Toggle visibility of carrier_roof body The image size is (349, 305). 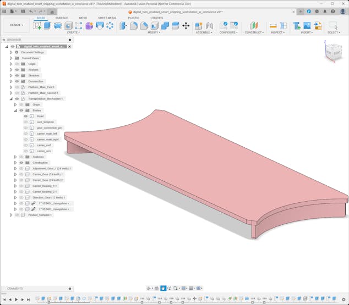[x=26, y=145]
